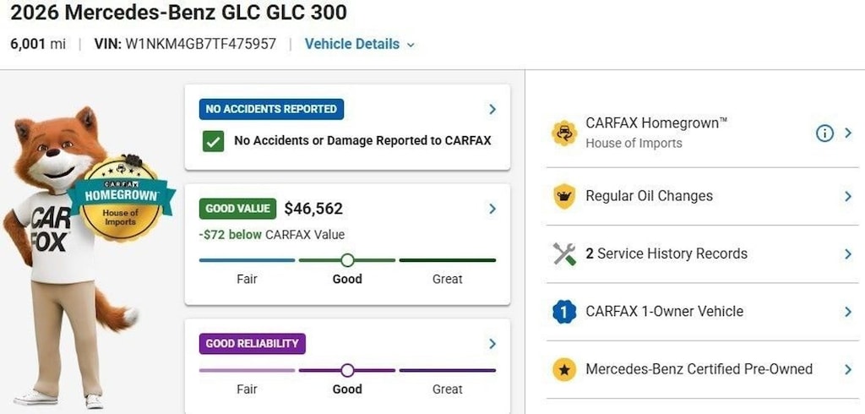The image size is (865, 414).
Task: Click the blue 1-Owner badge icon
Action: pyautogui.click(x=564, y=312)
